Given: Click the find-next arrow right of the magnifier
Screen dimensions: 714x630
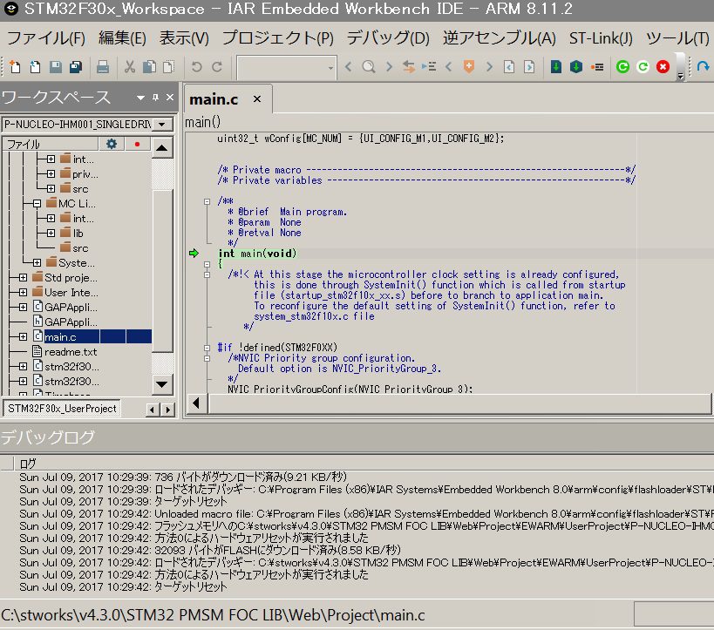Looking at the screenshot, I should [389, 67].
